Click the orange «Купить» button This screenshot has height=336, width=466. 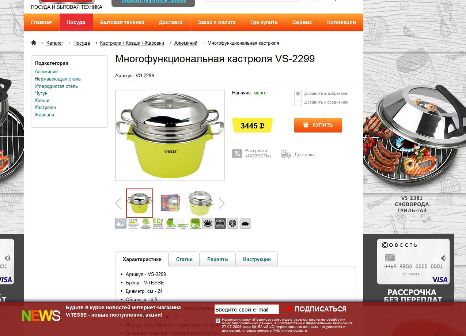pos(318,125)
